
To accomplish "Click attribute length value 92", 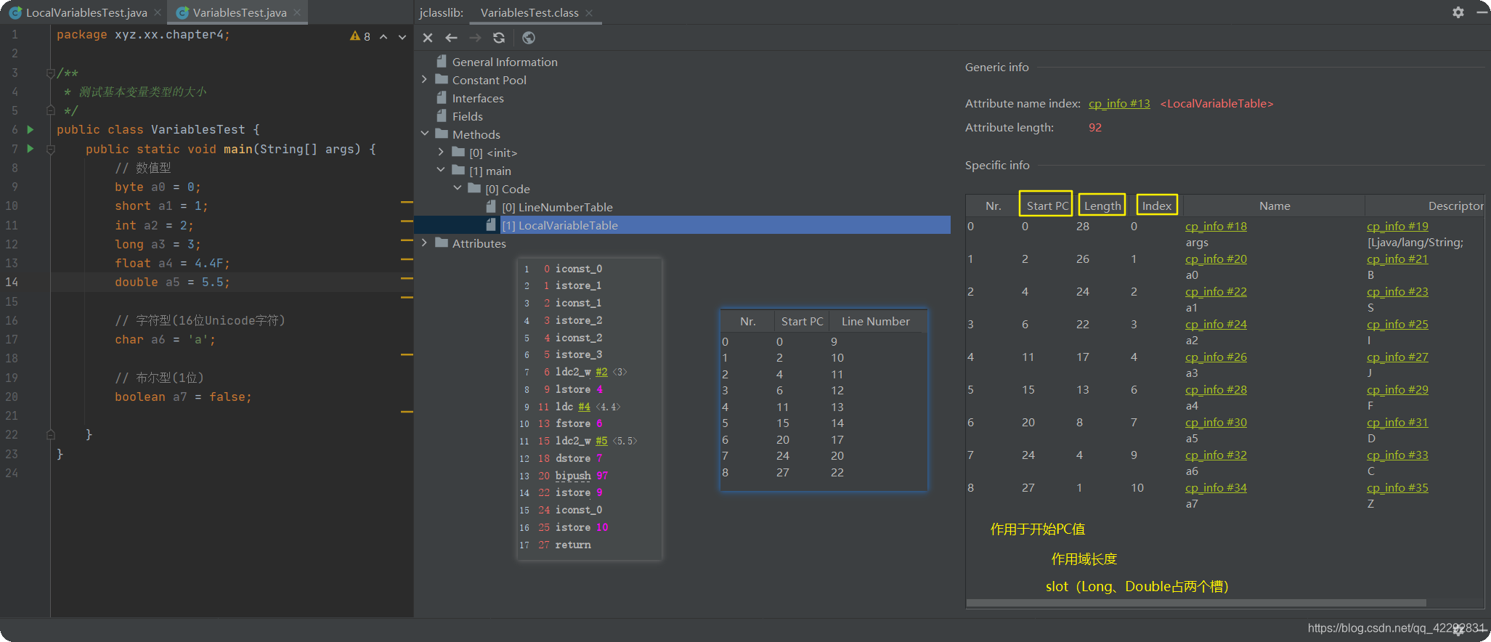I will (x=1095, y=127).
